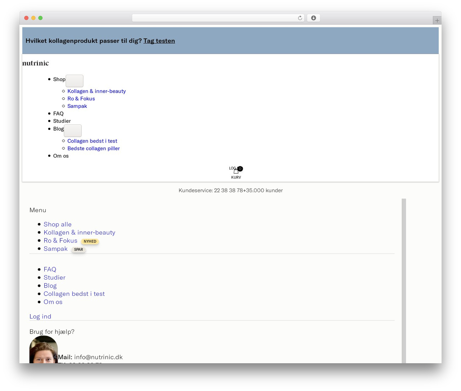This screenshot has width=461, height=391.
Task: Select Studier in the Menu panel
Action: click(54, 277)
